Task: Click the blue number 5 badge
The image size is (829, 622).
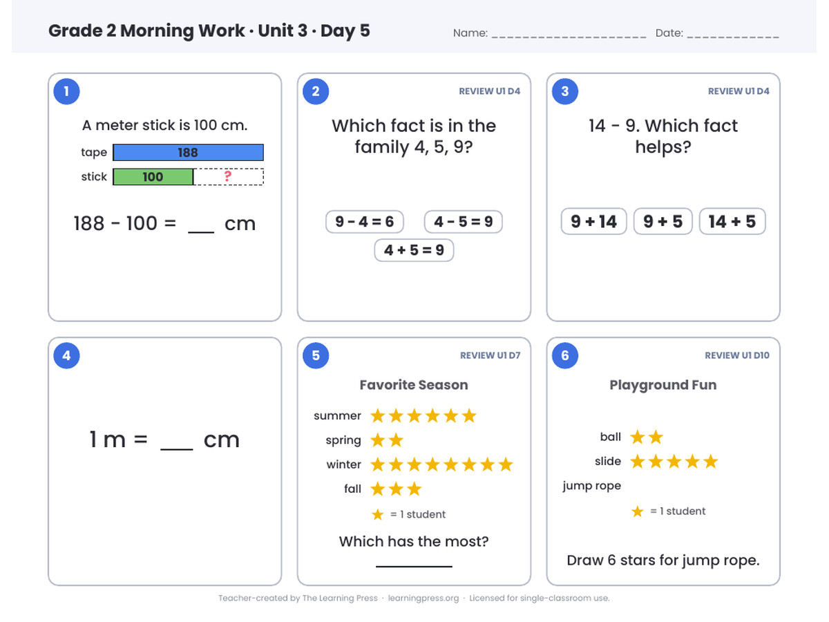Action: click(x=316, y=356)
